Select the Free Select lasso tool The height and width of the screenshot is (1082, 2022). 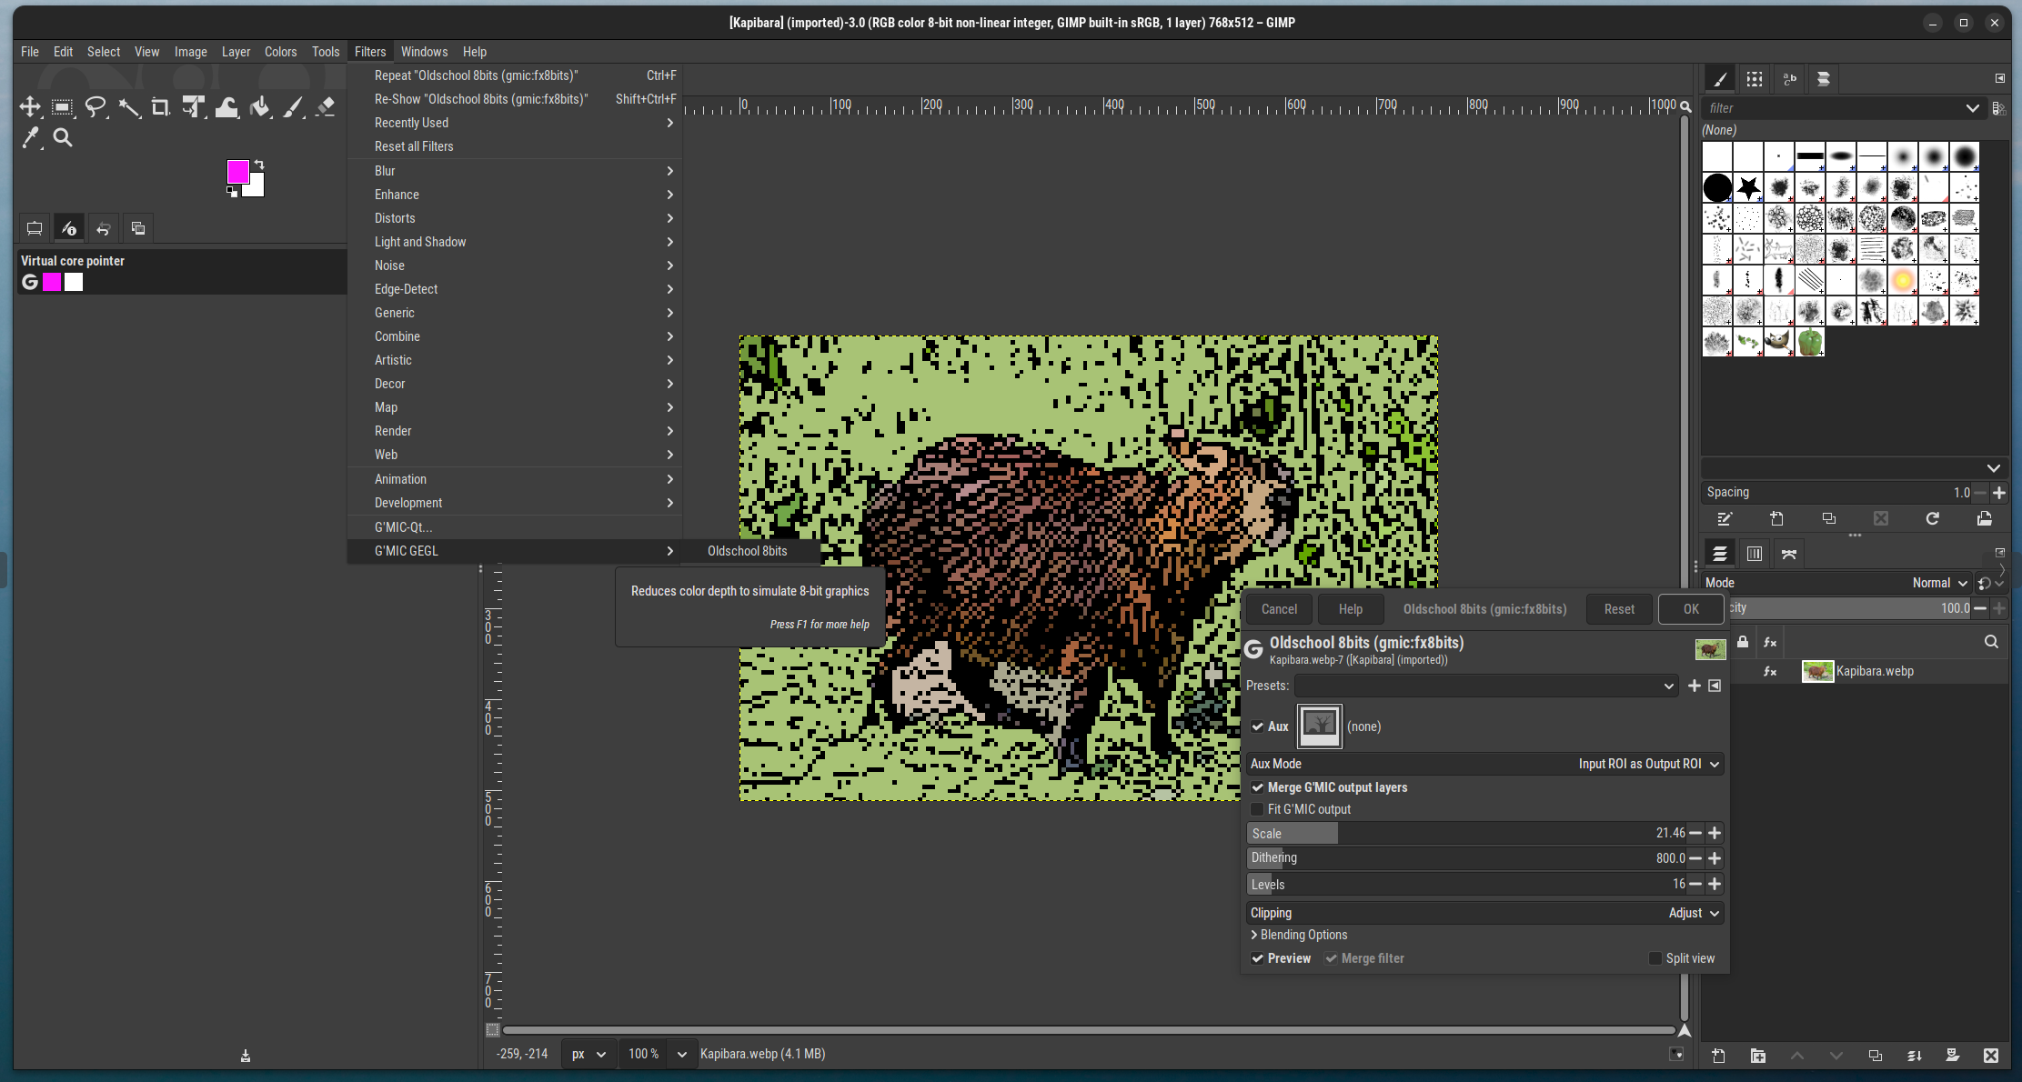pyautogui.click(x=95, y=107)
